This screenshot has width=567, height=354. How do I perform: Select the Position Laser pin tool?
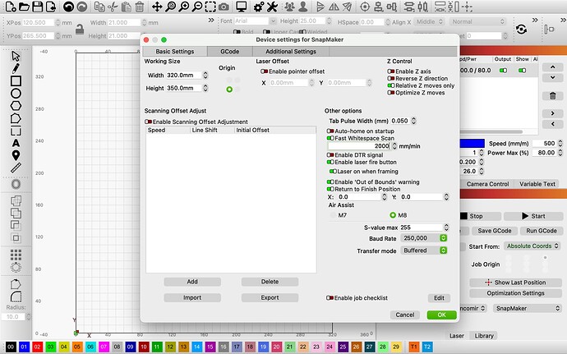tap(16, 155)
